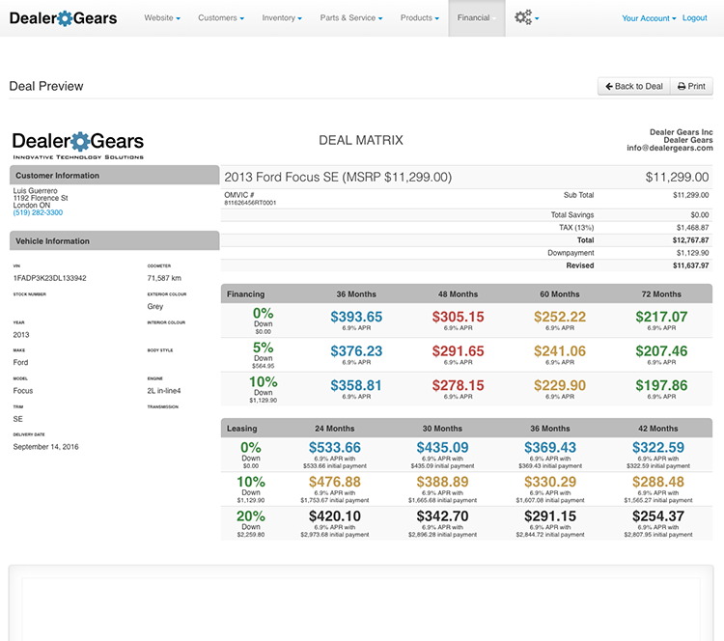Click the Dealer Gears logo in deal matrix
This screenshot has width=724, height=641.
point(77,143)
